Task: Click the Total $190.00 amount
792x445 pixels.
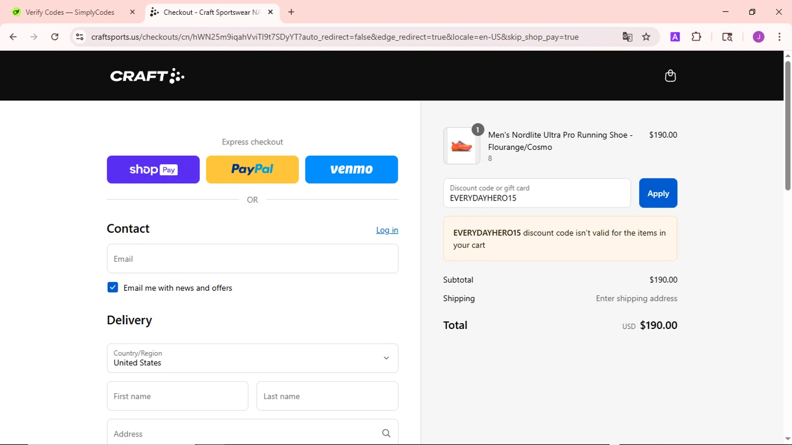Action: (658, 325)
